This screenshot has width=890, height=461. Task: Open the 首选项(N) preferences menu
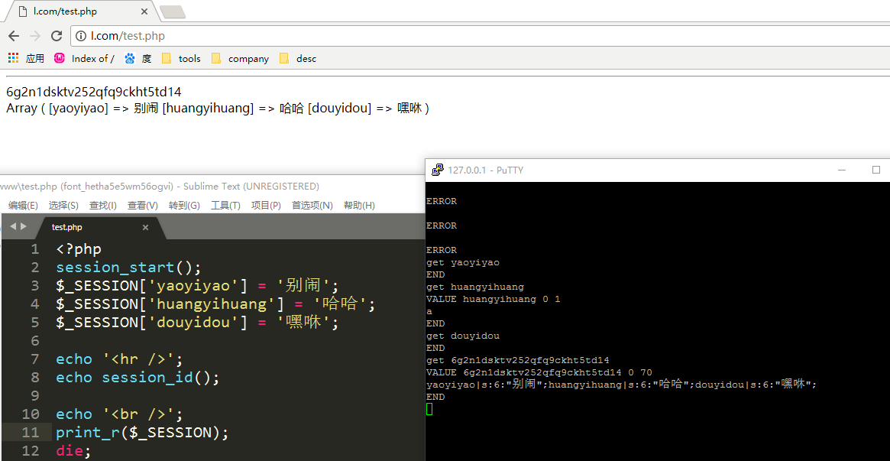(312, 205)
